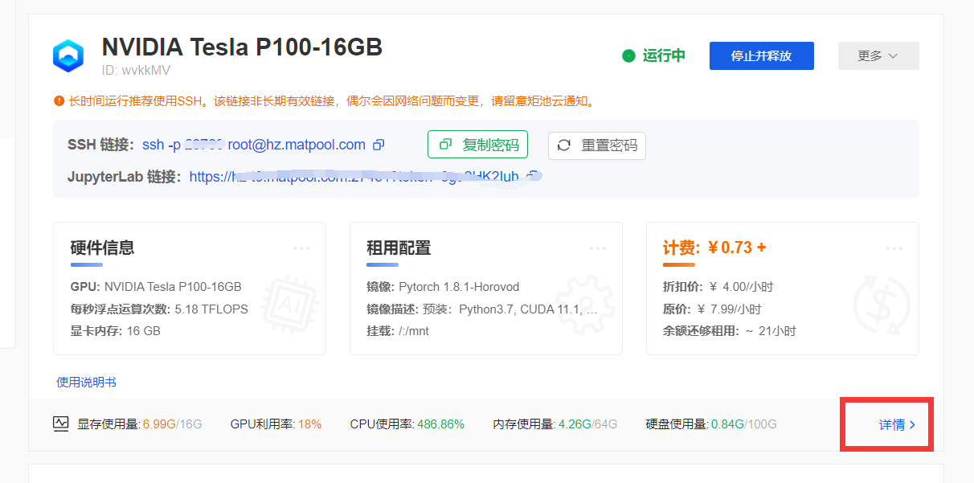Click the 镜像描述 Python3.7, CUDA 11.1 row
Screen dimensions: 974x483
point(482,309)
